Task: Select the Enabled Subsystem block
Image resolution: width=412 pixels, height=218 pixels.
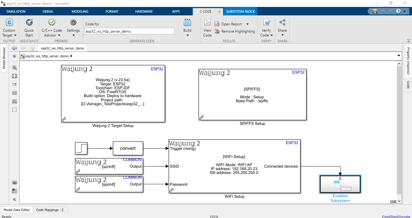Action: 340,184
